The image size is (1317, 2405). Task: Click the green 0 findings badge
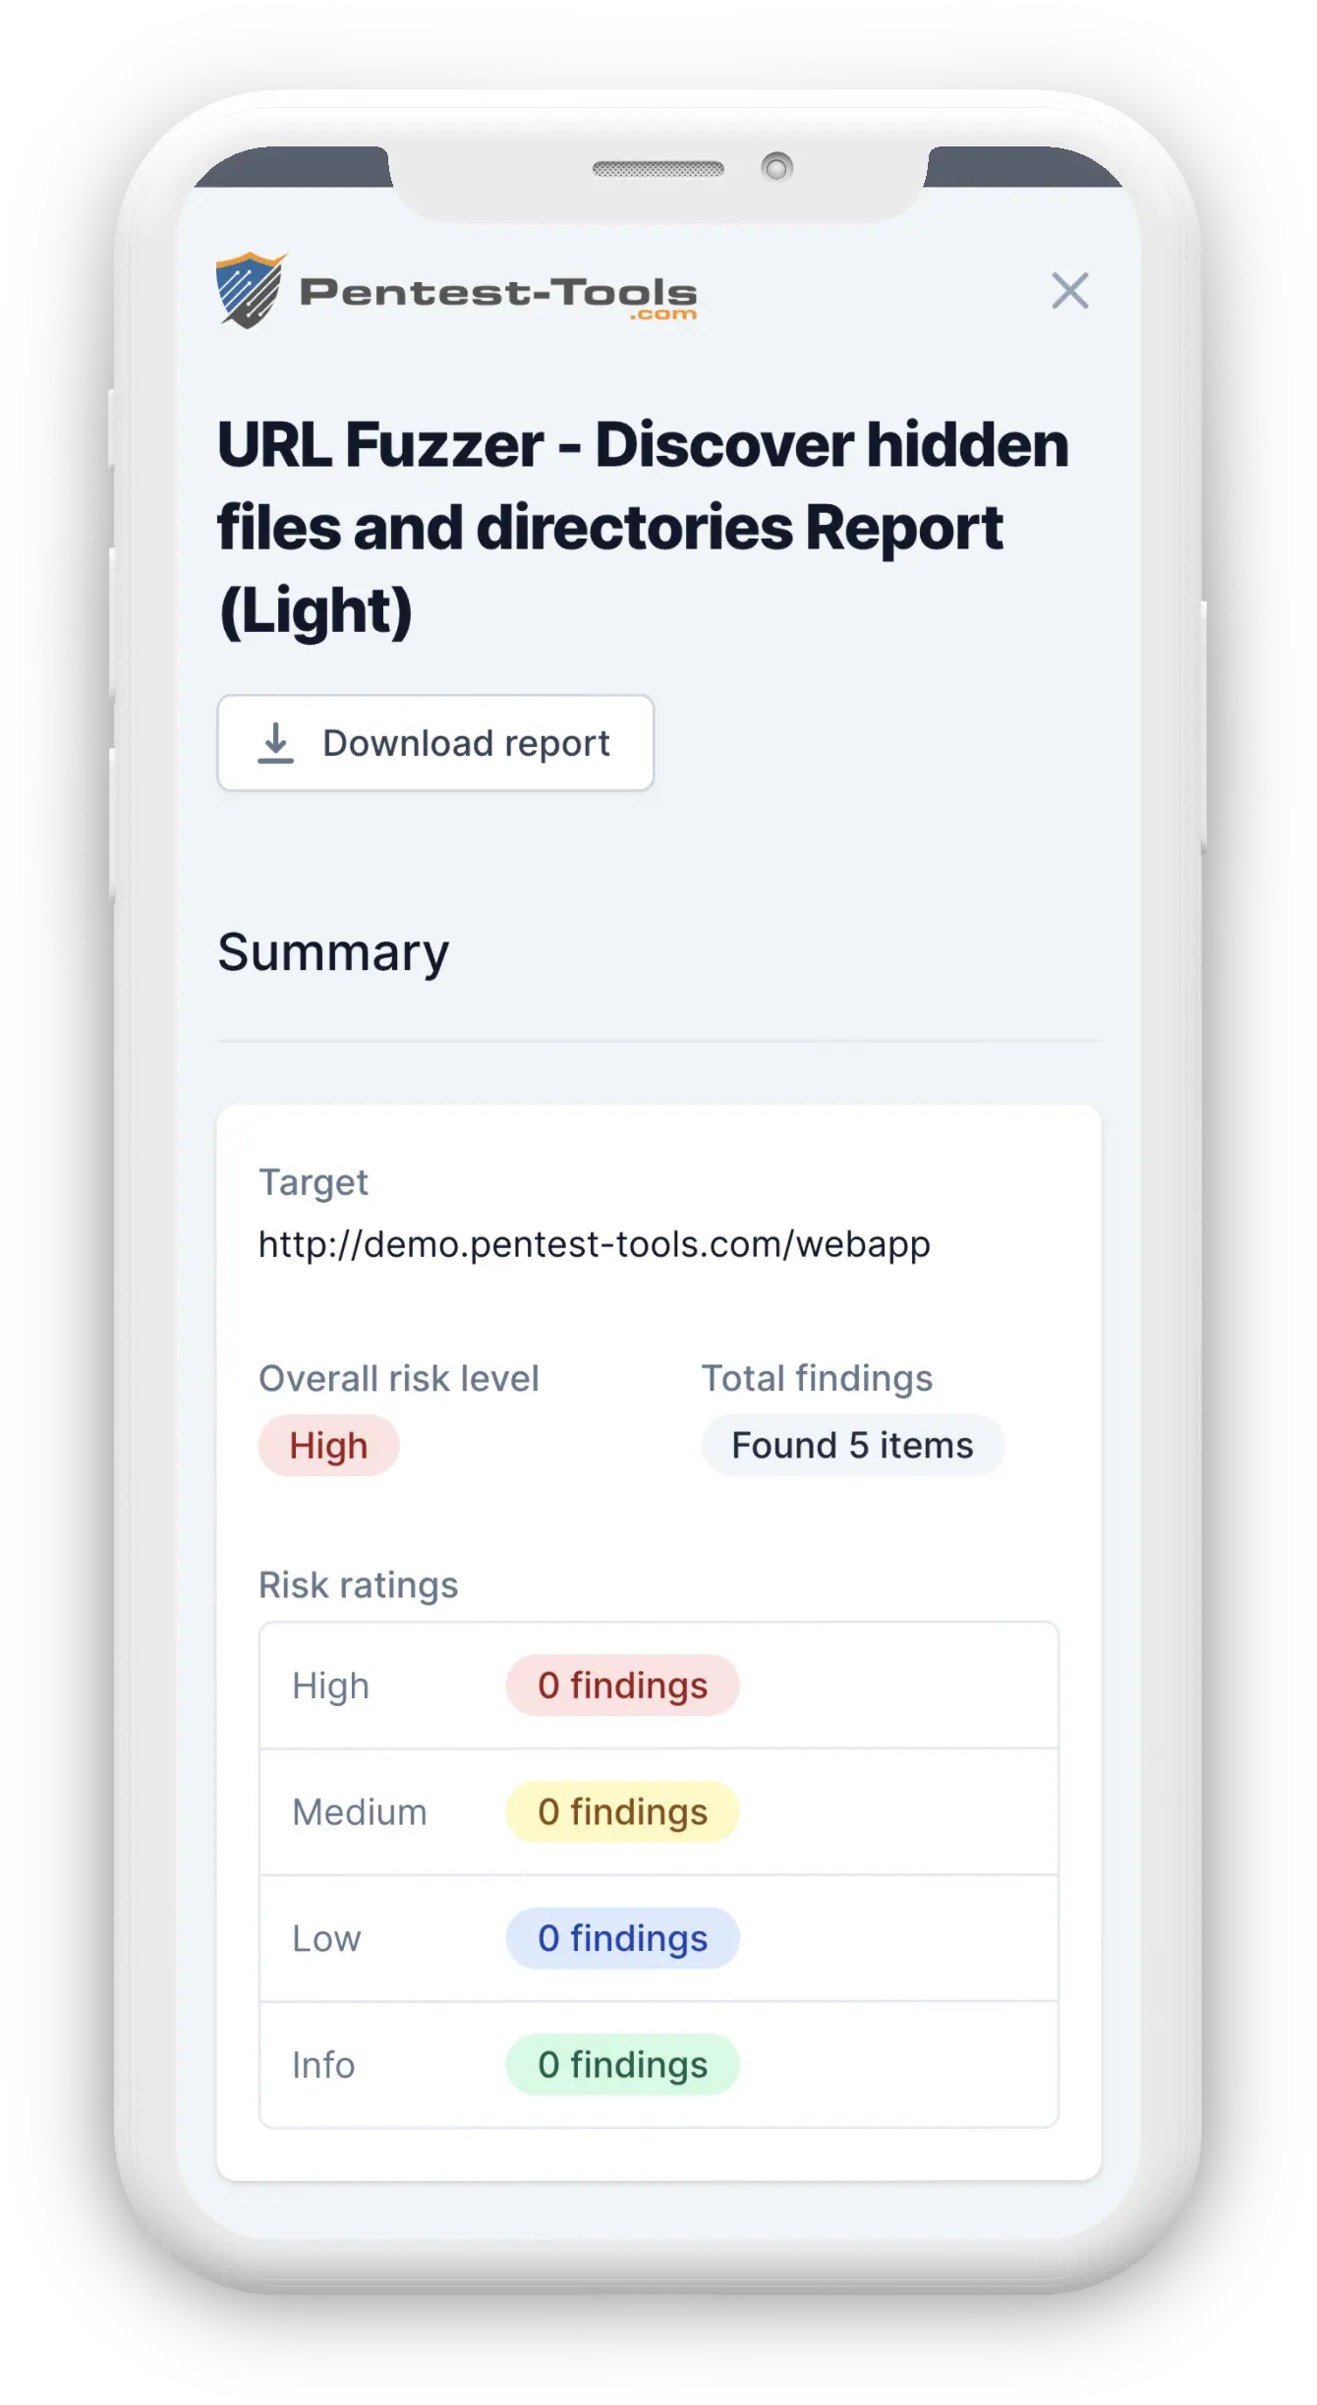tap(622, 2065)
